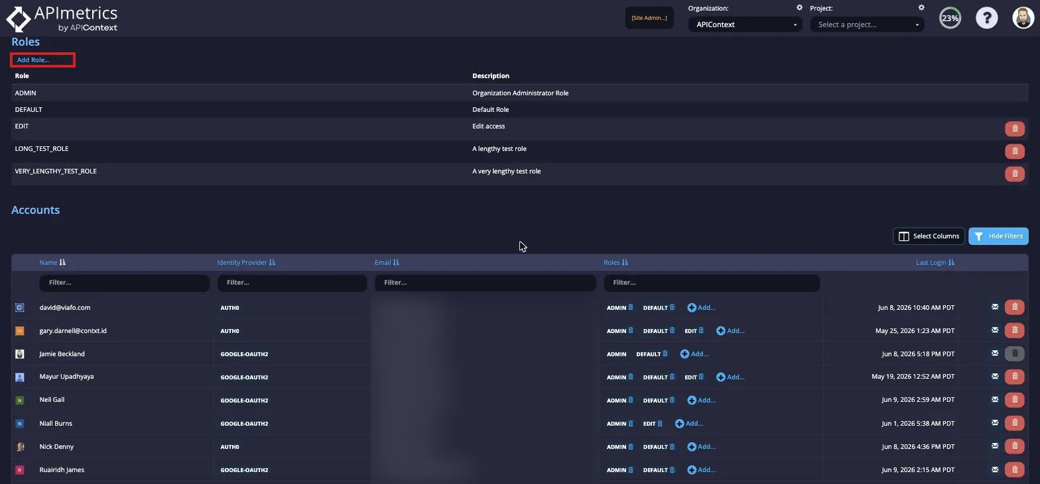Open Organization settings gear icon

[x=799, y=8]
